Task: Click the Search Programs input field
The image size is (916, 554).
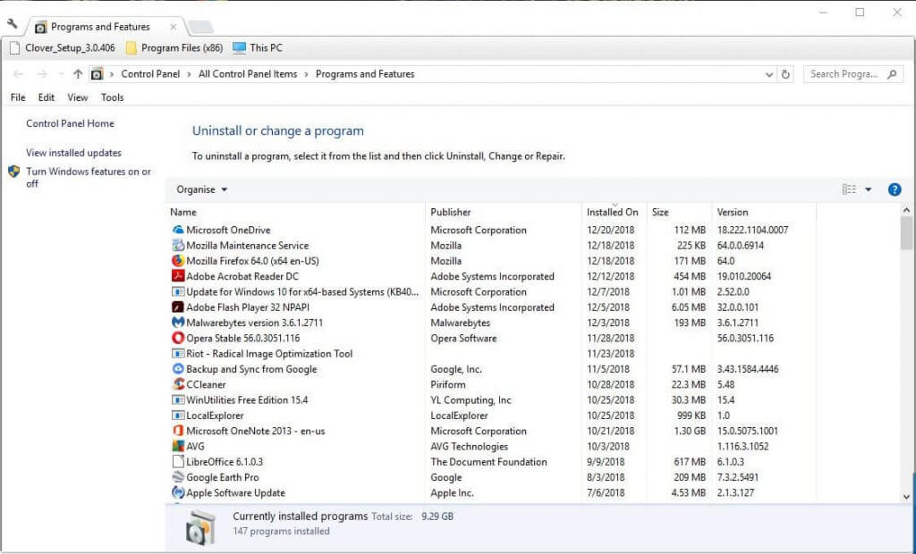Action: pyautogui.click(x=846, y=74)
